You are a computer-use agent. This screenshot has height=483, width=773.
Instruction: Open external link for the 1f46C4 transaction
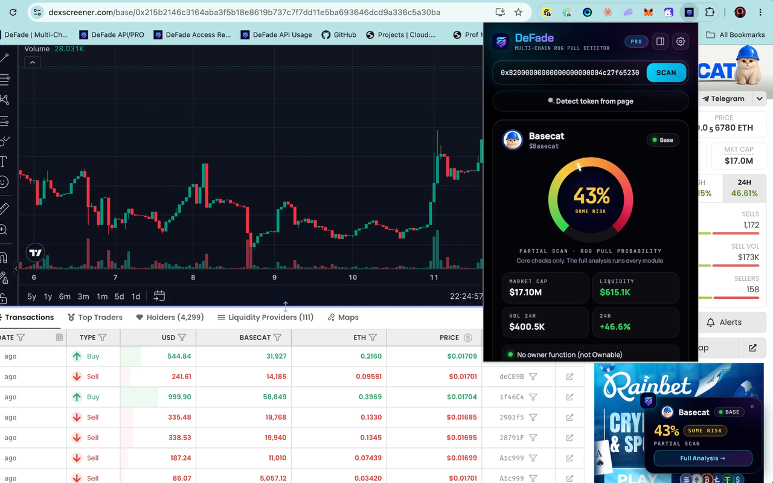click(569, 397)
